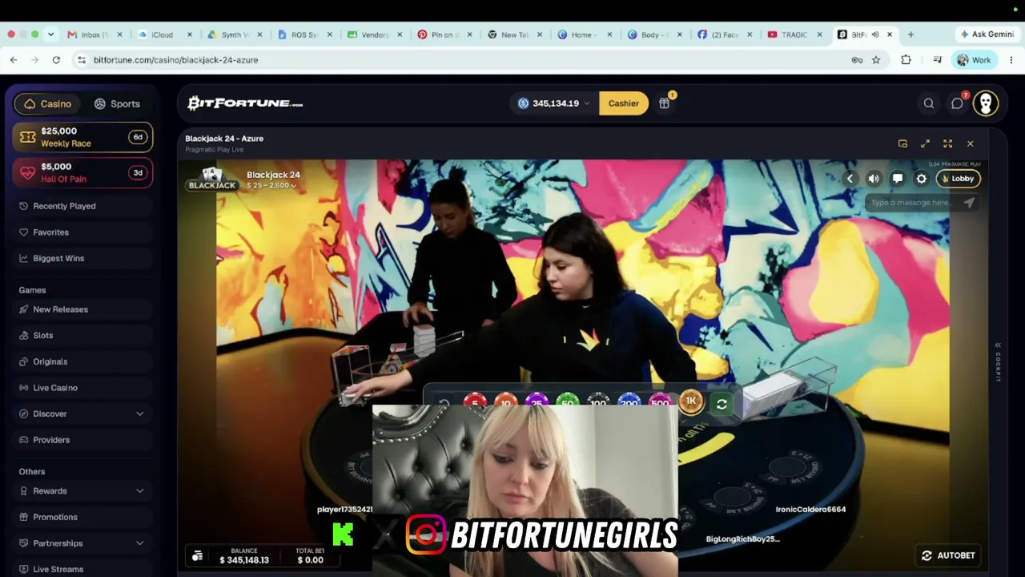The height and width of the screenshot is (577, 1025).
Task: Close the Blackjack 24 game panel
Action: click(x=970, y=143)
